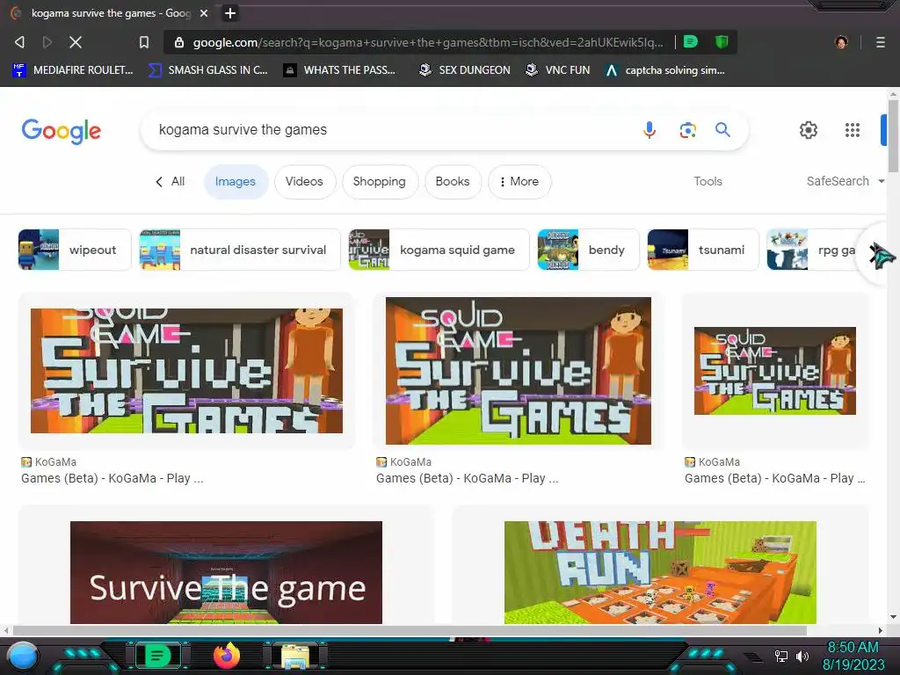
Task: Click the magnifier search button
Action: point(722,130)
